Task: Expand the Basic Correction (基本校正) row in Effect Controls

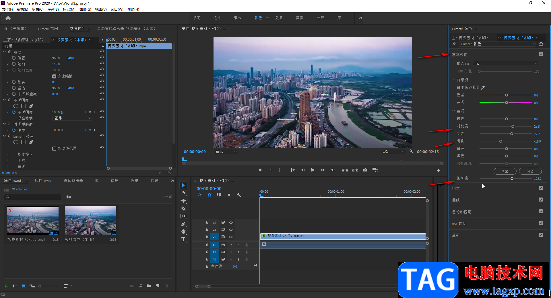Action: 8,154
